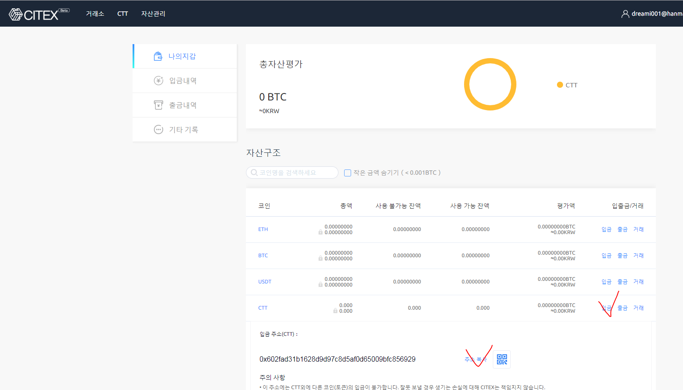Image resolution: width=683 pixels, height=390 pixels.
Task: Open the 거래소 menu
Action: click(95, 14)
